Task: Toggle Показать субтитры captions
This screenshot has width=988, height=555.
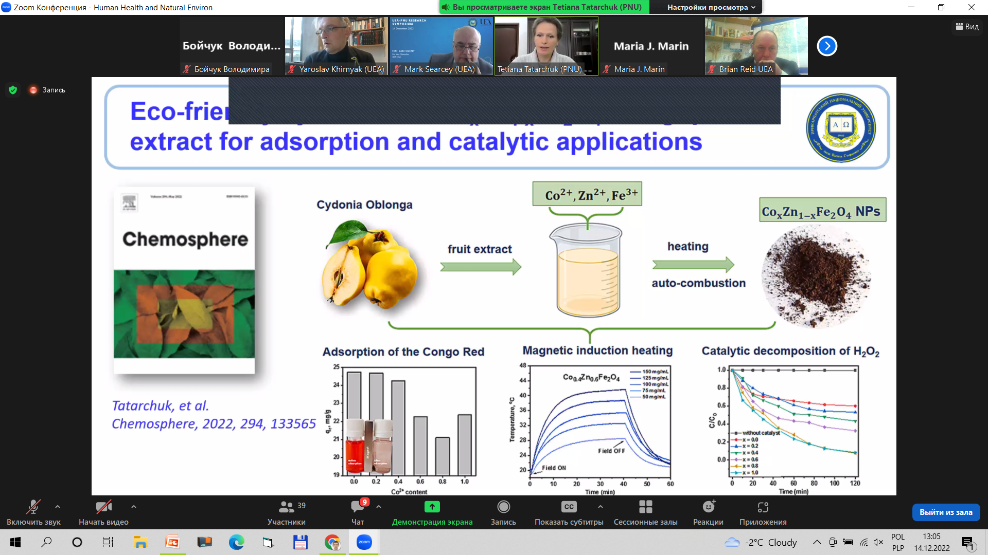Action: point(569,513)
